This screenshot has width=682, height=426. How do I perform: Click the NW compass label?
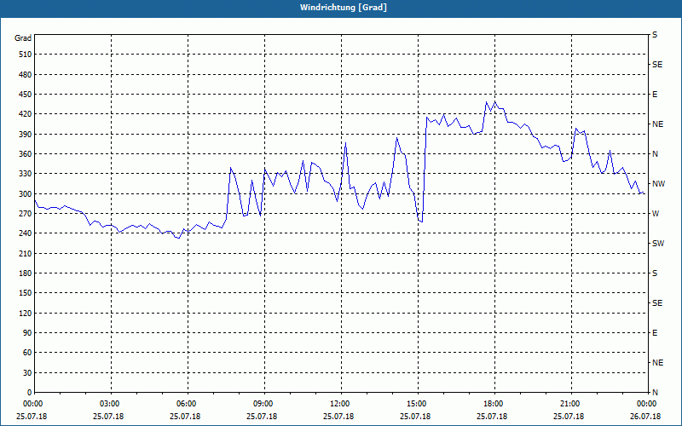[658, 184]
